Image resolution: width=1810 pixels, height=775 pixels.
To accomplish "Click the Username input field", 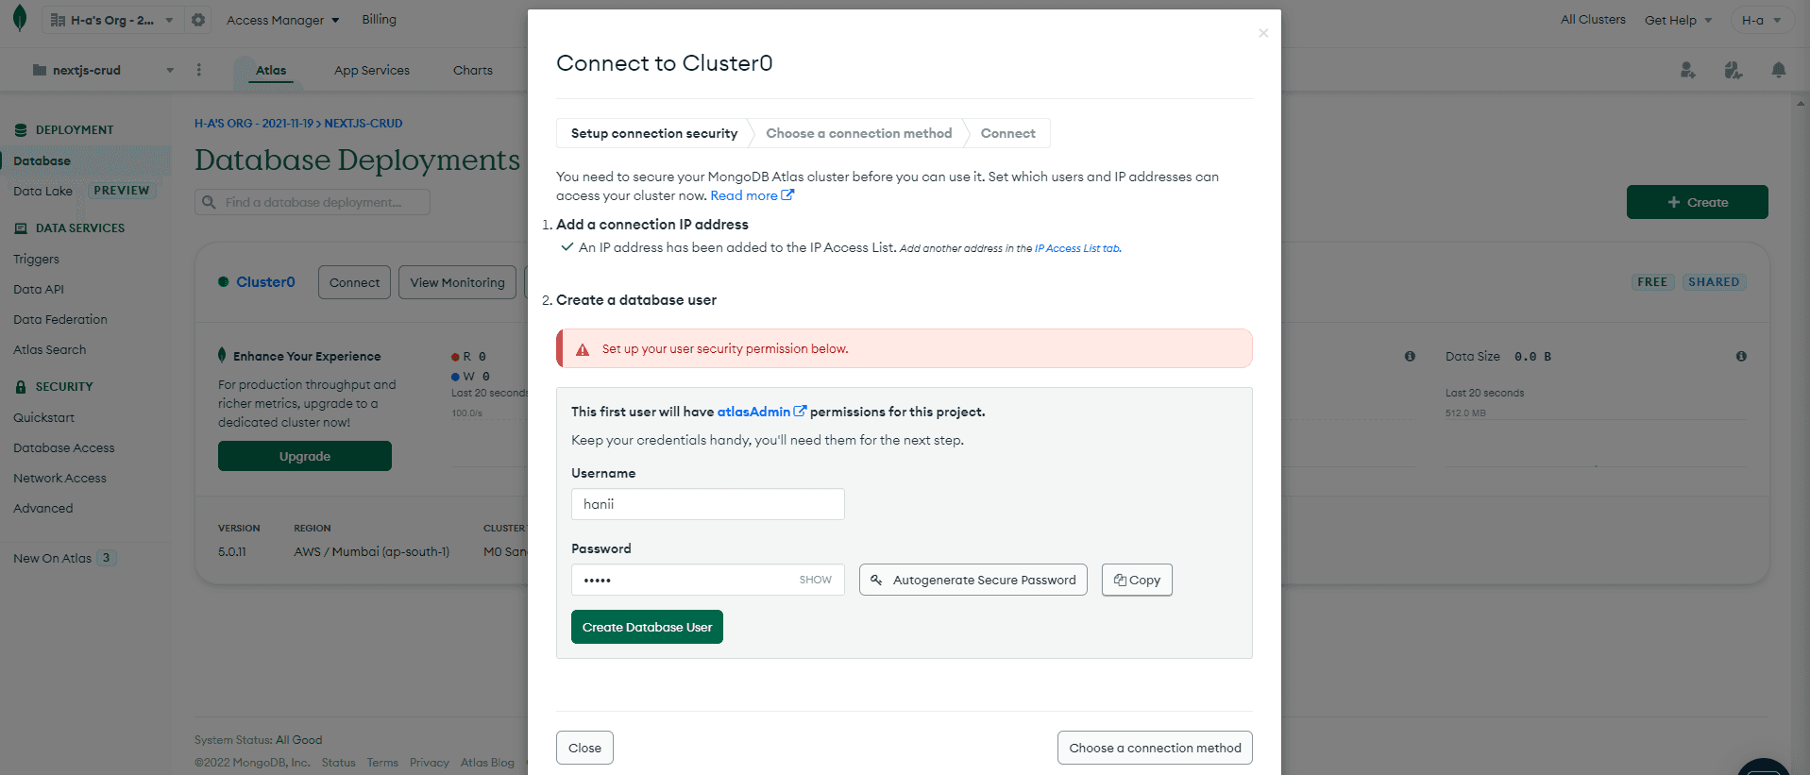I will click(707, 504).
